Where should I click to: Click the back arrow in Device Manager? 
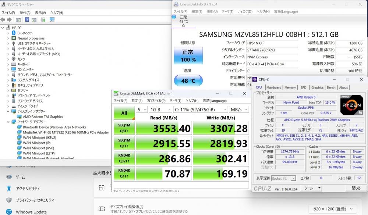[x=3, y=19]
